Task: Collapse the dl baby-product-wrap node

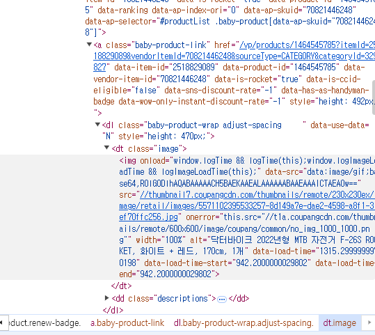Action: (x=97, y=125)
